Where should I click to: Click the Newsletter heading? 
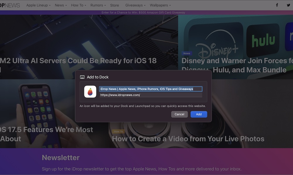[x=61, y=158]
